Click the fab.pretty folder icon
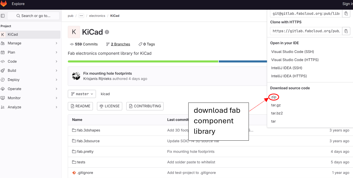 [x=74, y=152]
